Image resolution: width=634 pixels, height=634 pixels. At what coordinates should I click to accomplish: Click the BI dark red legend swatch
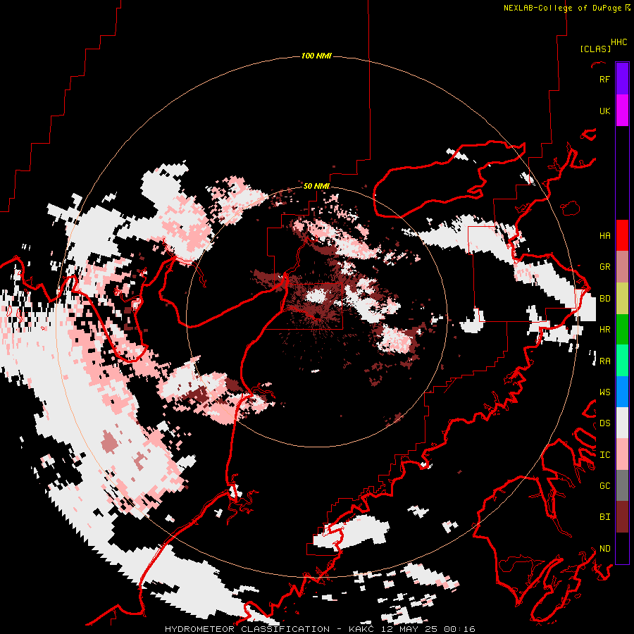pyautogui.click(x=622, y=517)
